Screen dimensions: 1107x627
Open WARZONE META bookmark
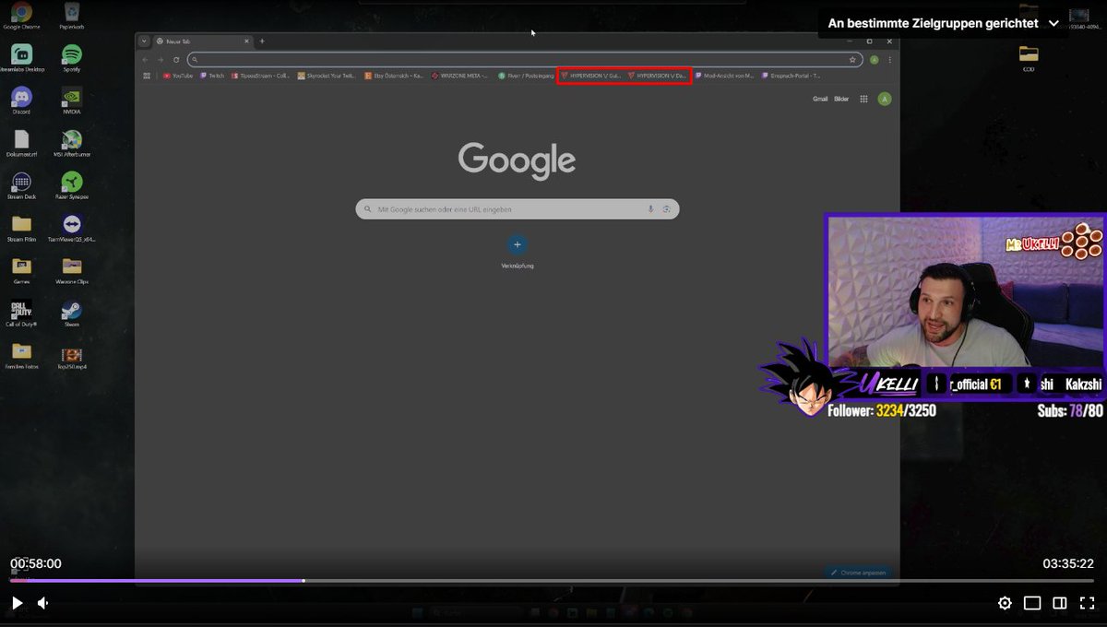(x=459, y=76)
